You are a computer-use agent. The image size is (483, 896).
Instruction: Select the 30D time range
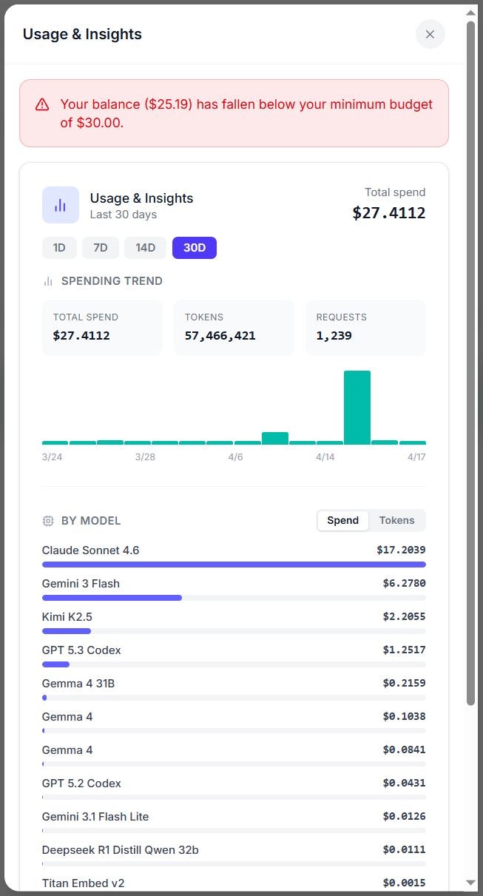point(195,248)
